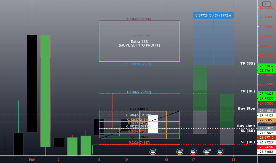276x163 pixels.
Task: Click the gray price tag 27.08026
Action: point(267,128)
